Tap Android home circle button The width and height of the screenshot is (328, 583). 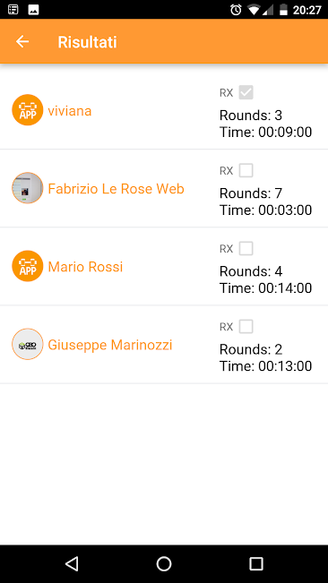(164, 563)
